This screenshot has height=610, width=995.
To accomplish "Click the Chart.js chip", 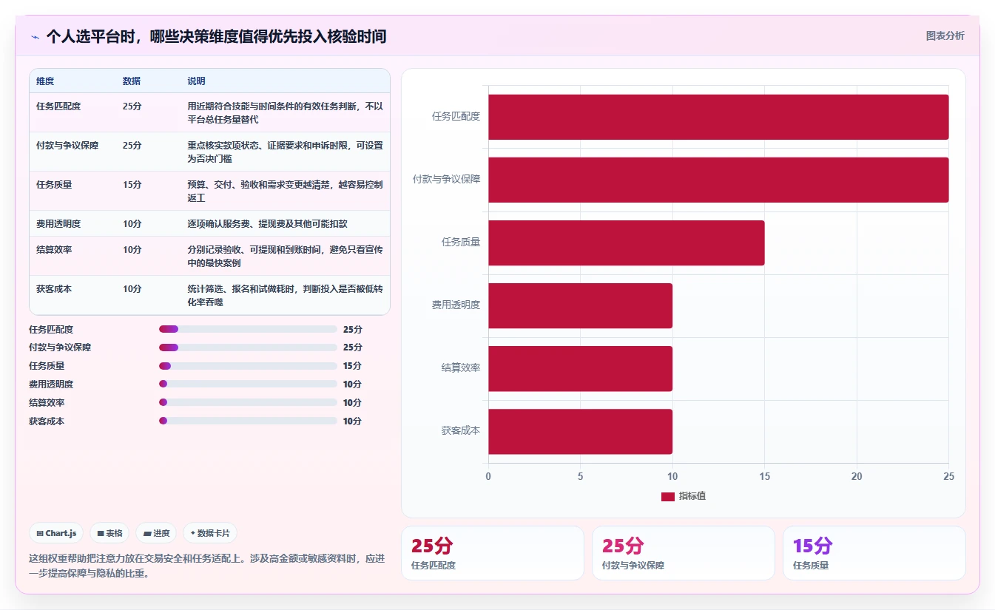I will pyautogui.click(x=56, y=533).
